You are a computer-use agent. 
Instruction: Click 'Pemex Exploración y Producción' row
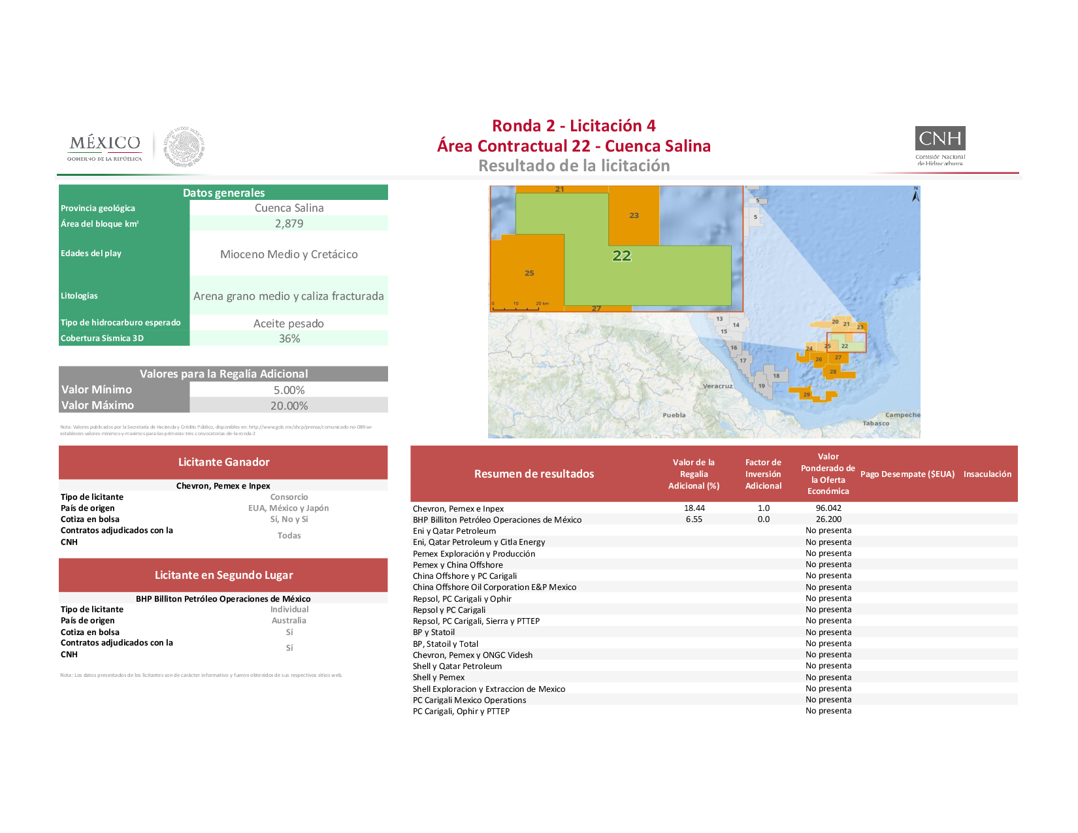714,553
